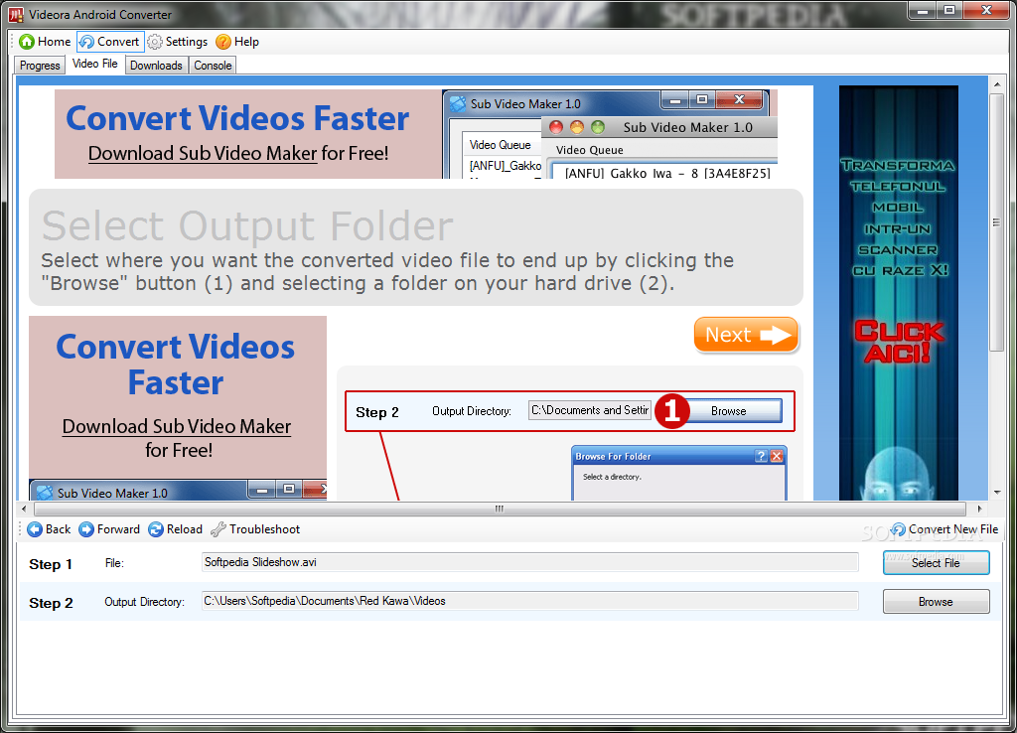Click the green Home icon
This screenshot has width=1017, height=733.
click(27, 42)
